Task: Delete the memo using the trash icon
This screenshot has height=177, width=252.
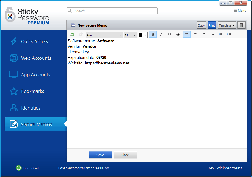Action: coord(241,25)
